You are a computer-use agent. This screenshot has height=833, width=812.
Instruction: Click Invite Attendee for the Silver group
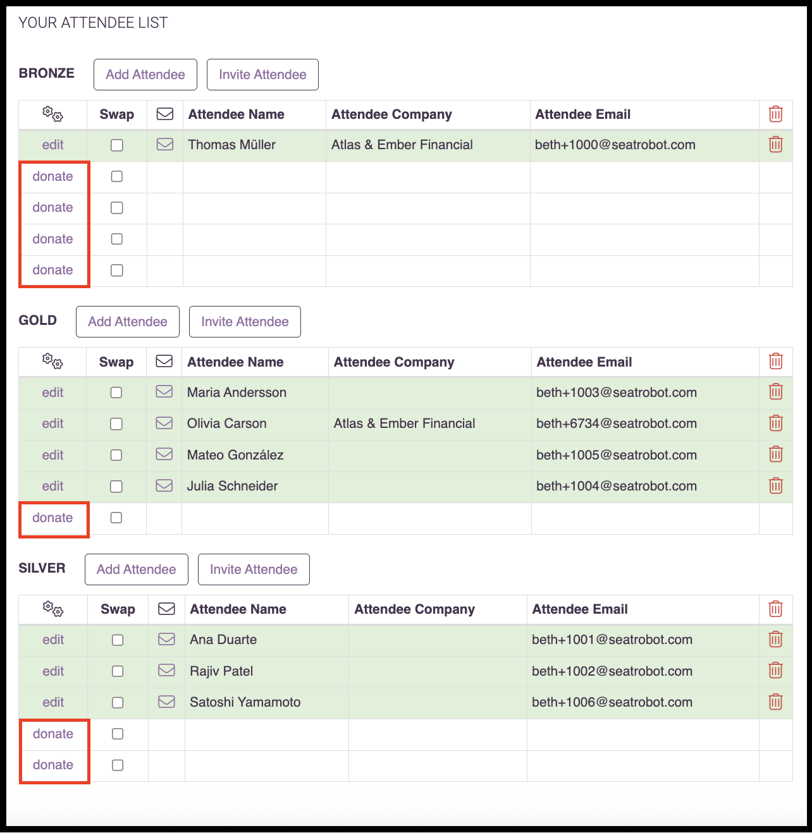(254, 569)
